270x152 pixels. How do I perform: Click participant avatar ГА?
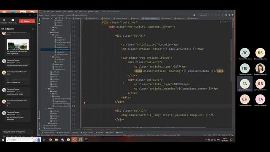pos(245,84)
